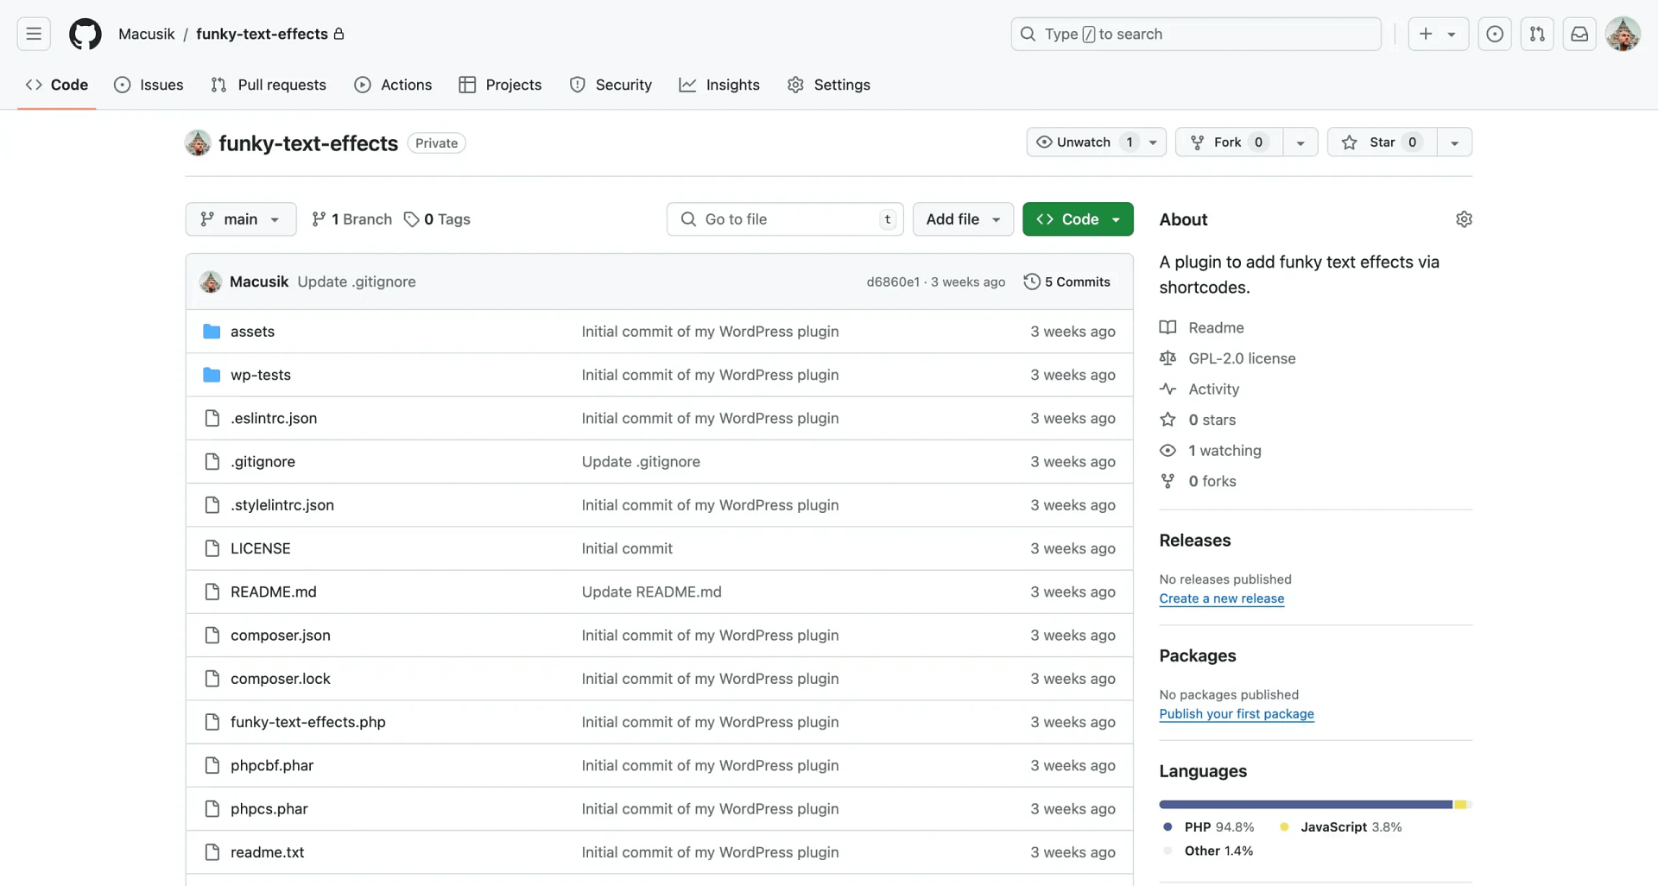Image resolution: width=1658 pixels, height=886 pixels.
Task: Switch to the Insights tab
Action: tap(719, 85)
